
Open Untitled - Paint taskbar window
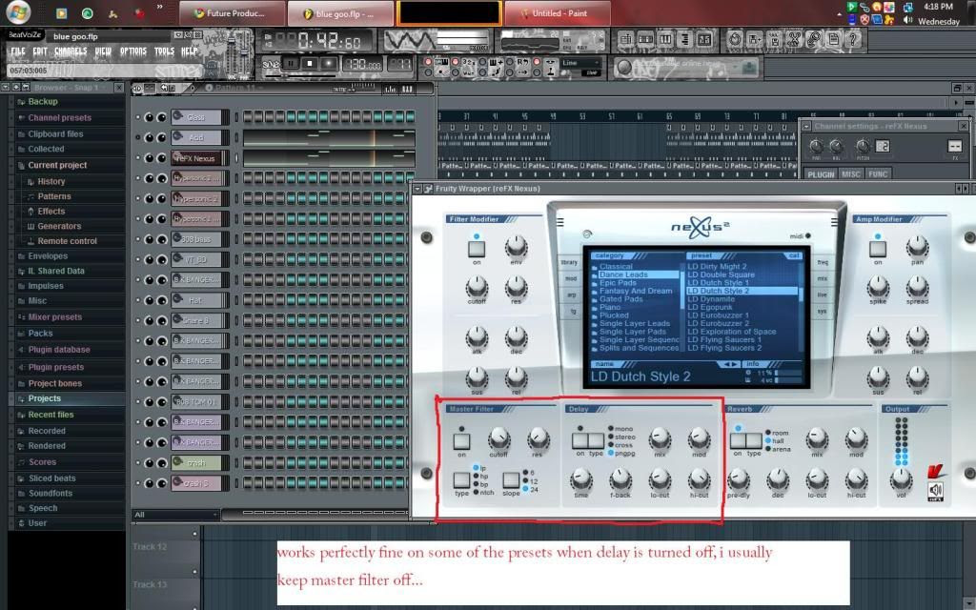[558, 13]
